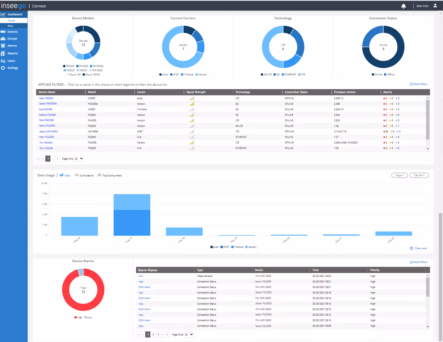Viewport: 443px width, 342px height.
Task: Click the Feb 17 data usage bar
Action: point(132,215)
